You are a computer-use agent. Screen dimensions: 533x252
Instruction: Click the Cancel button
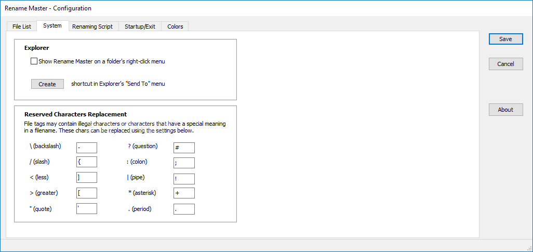[x=505, y=64]
